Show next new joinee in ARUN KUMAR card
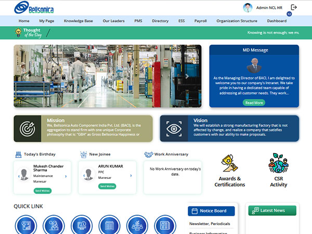The height and width of the screenshot is (234, 312). click(x=131, y=176)
